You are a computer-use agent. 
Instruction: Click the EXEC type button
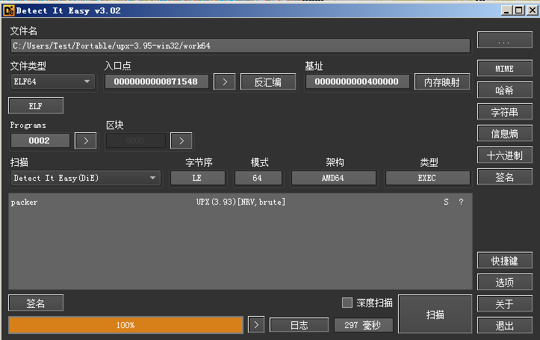coord(427,178)
